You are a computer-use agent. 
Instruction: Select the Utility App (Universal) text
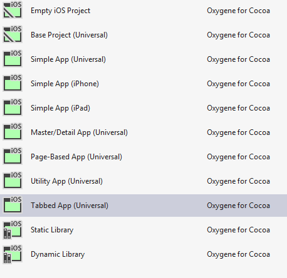67,181
